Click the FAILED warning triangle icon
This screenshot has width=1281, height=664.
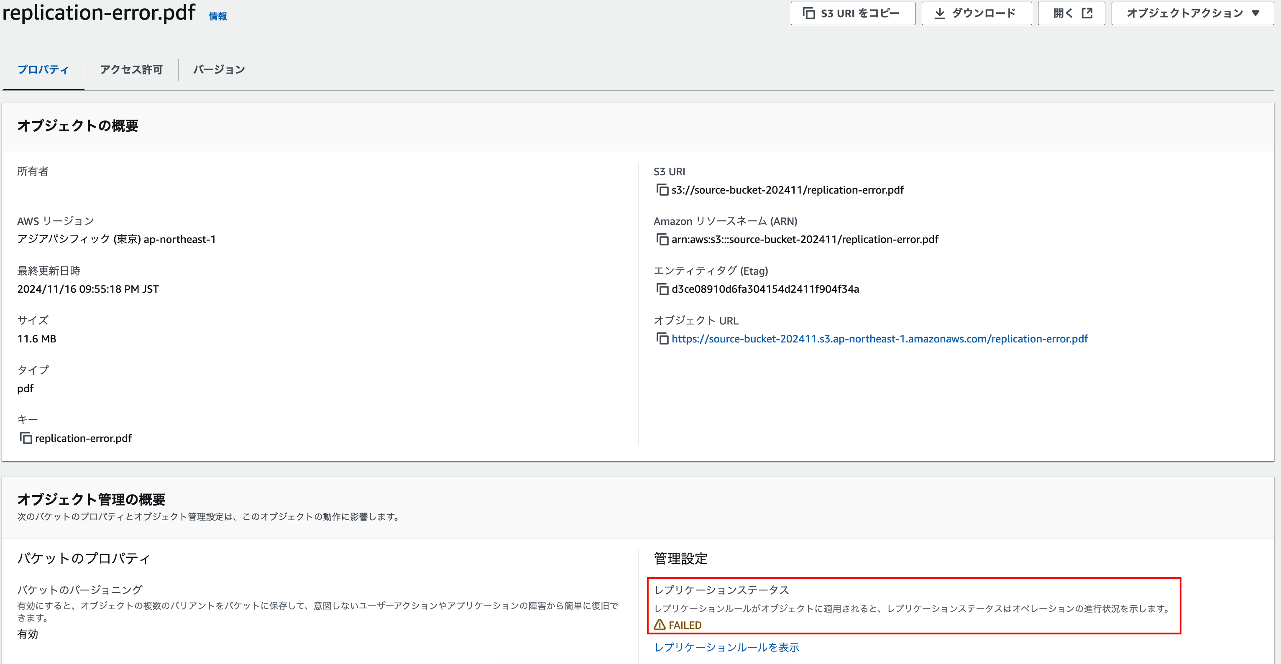(x=660, y=625)
